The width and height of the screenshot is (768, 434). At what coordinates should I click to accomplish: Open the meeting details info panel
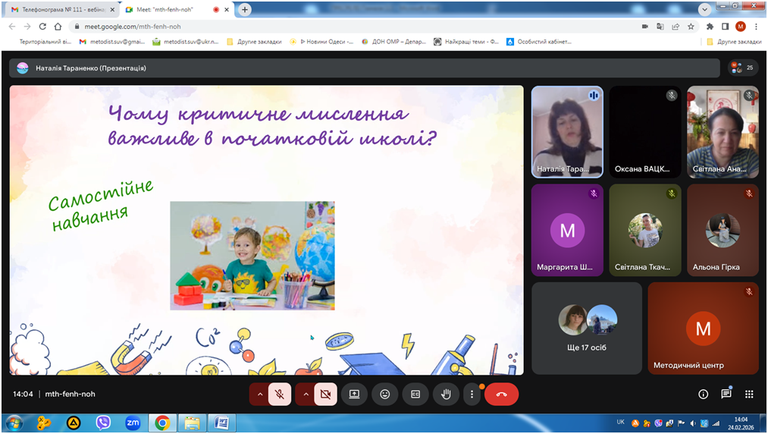click(x=703, y=395)
